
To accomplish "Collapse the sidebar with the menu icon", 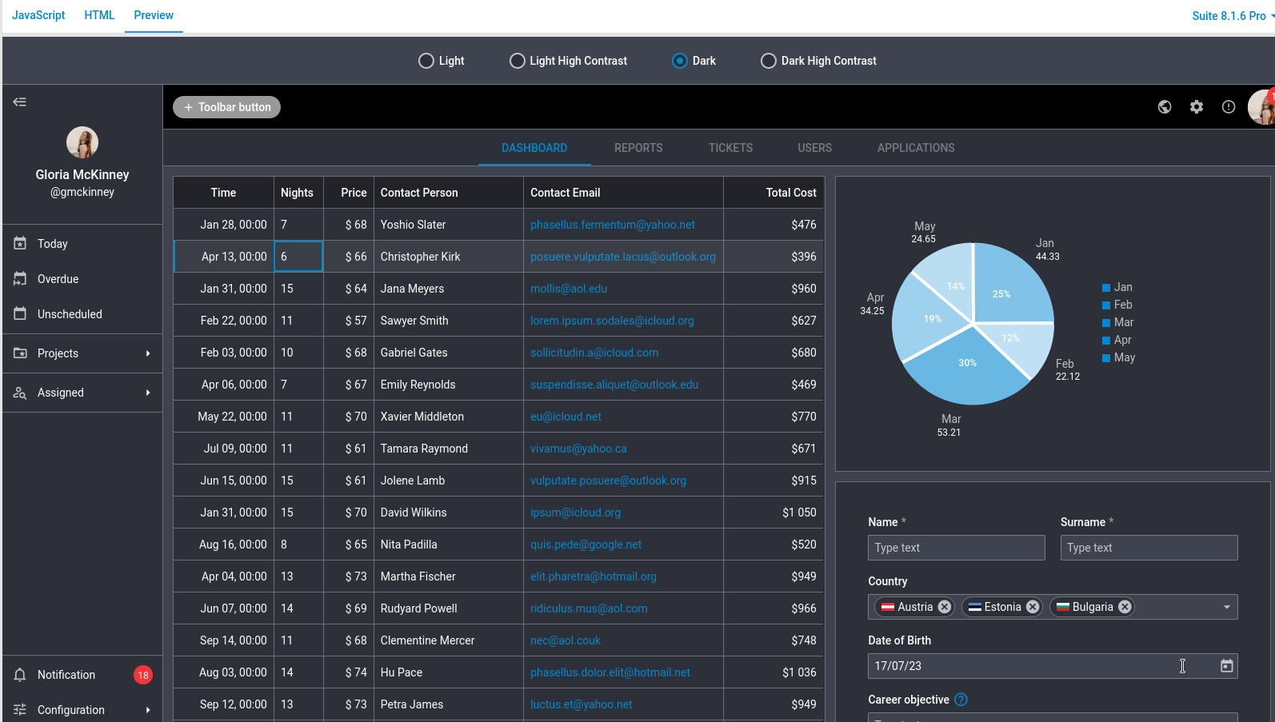I will [20, 102].
